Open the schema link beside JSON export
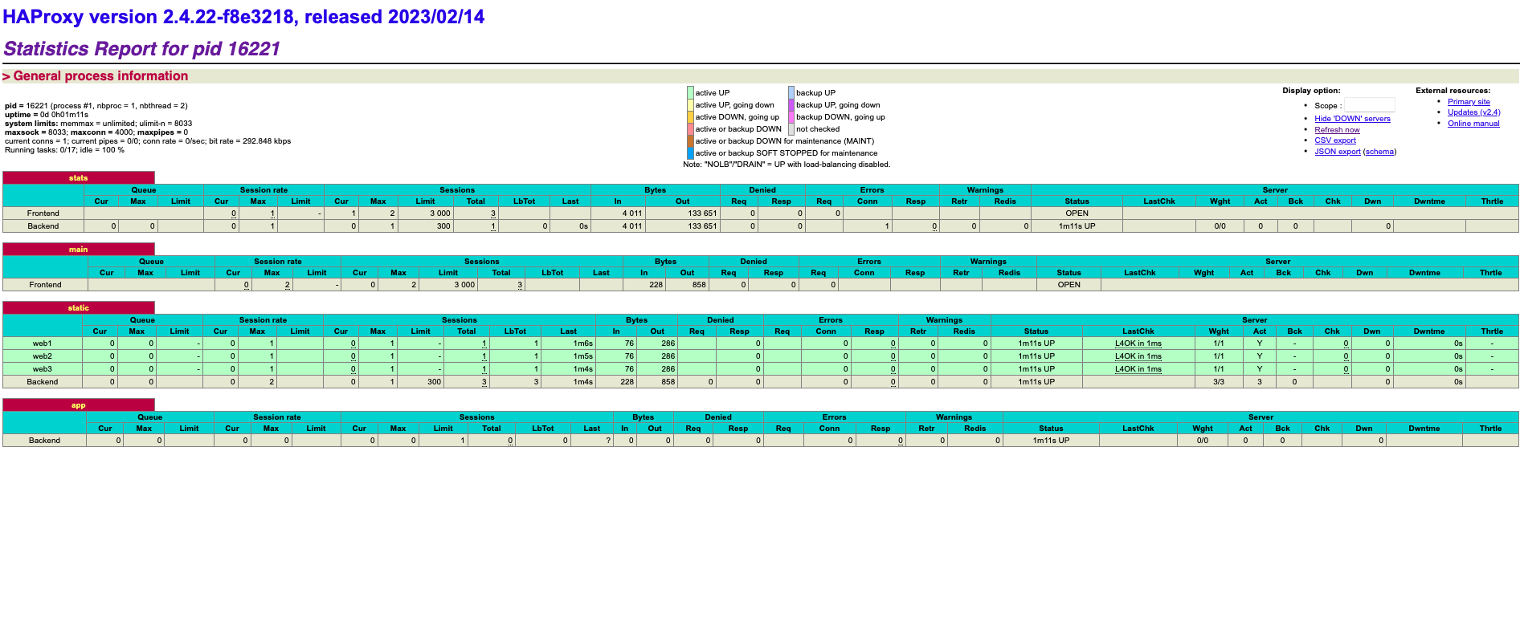Viewport: 1520px width, 626px height. point(1379,152)
